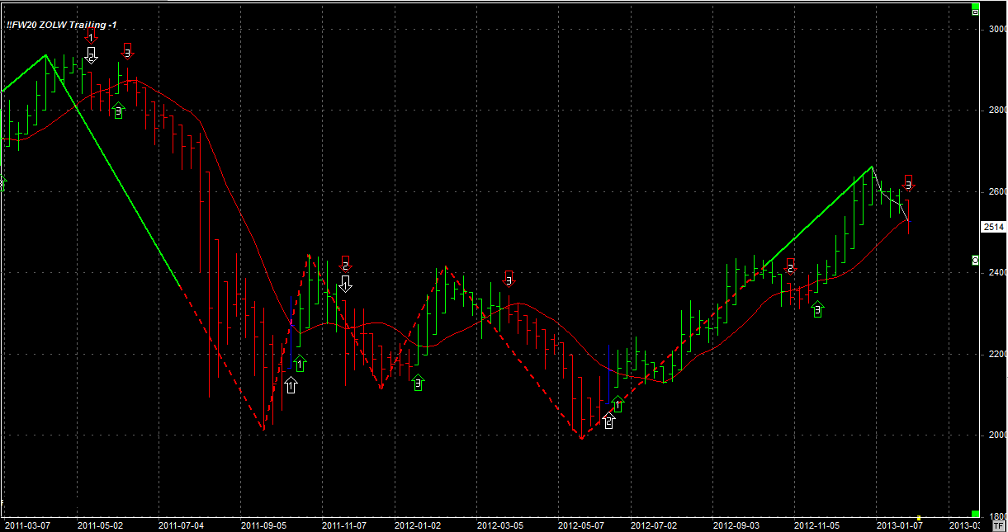
Task: Click the yellow marker on the date axis
Action: pos(919,518)
